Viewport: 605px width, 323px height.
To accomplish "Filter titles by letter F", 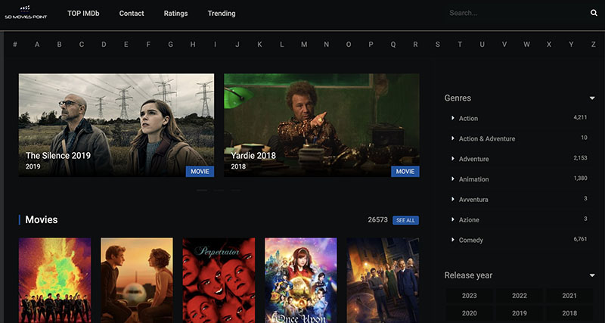I will coord(148,45).
